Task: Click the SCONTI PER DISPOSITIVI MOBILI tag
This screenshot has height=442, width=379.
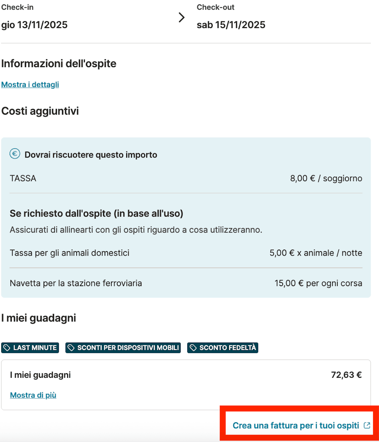Action: coord(123,348)
